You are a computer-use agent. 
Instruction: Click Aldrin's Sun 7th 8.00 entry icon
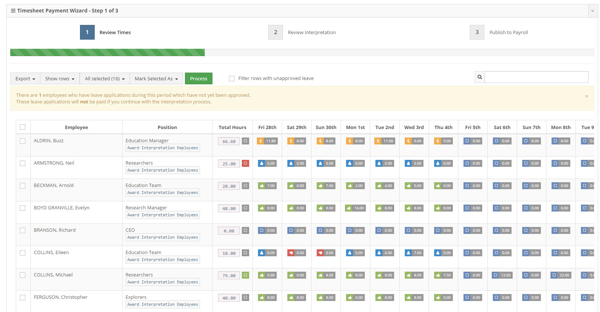click(526, 141)
